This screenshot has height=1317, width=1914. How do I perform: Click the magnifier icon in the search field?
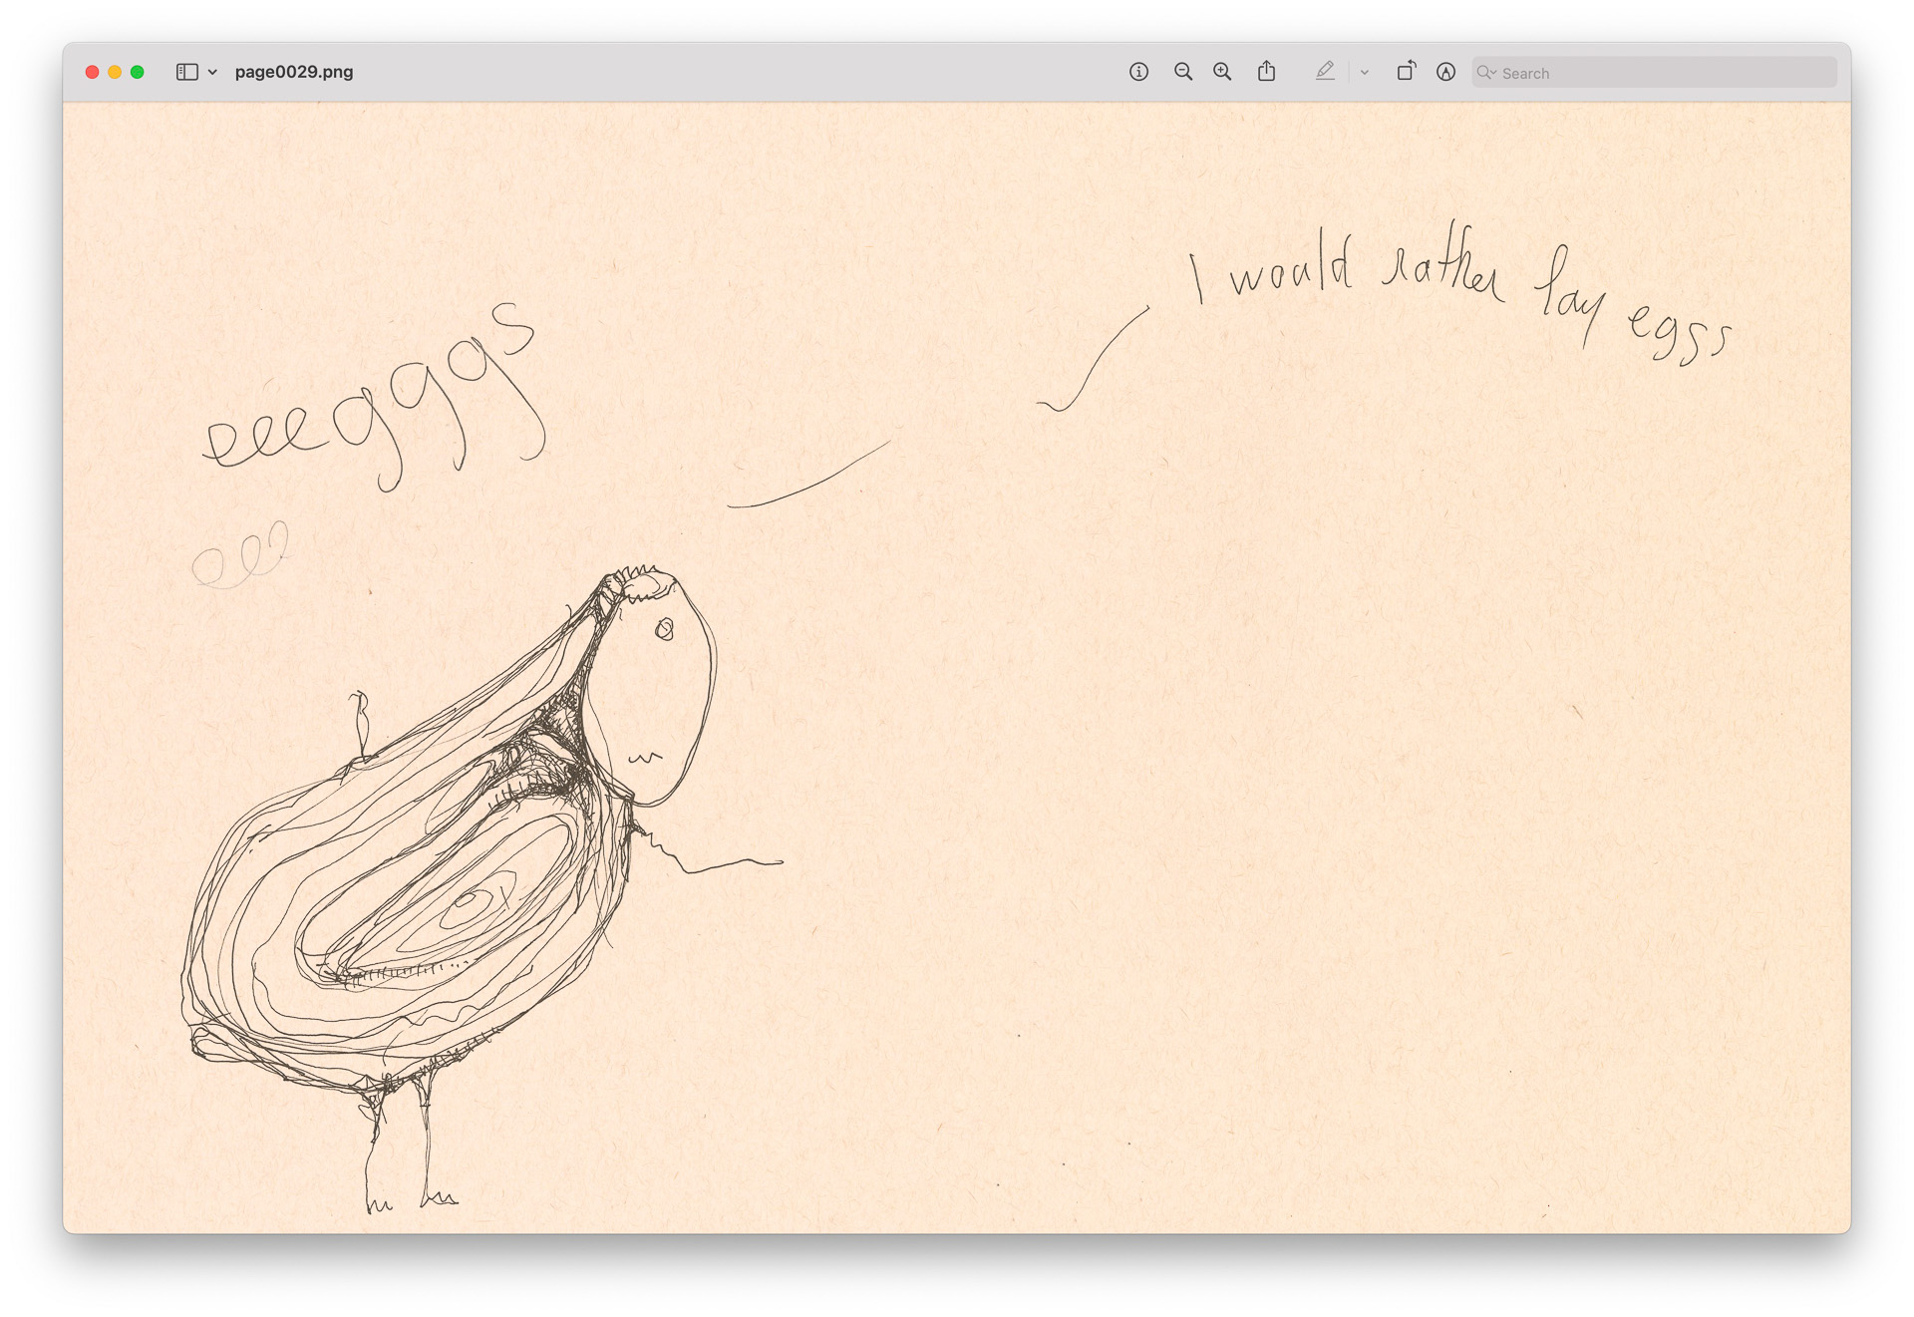point(1487,72)
